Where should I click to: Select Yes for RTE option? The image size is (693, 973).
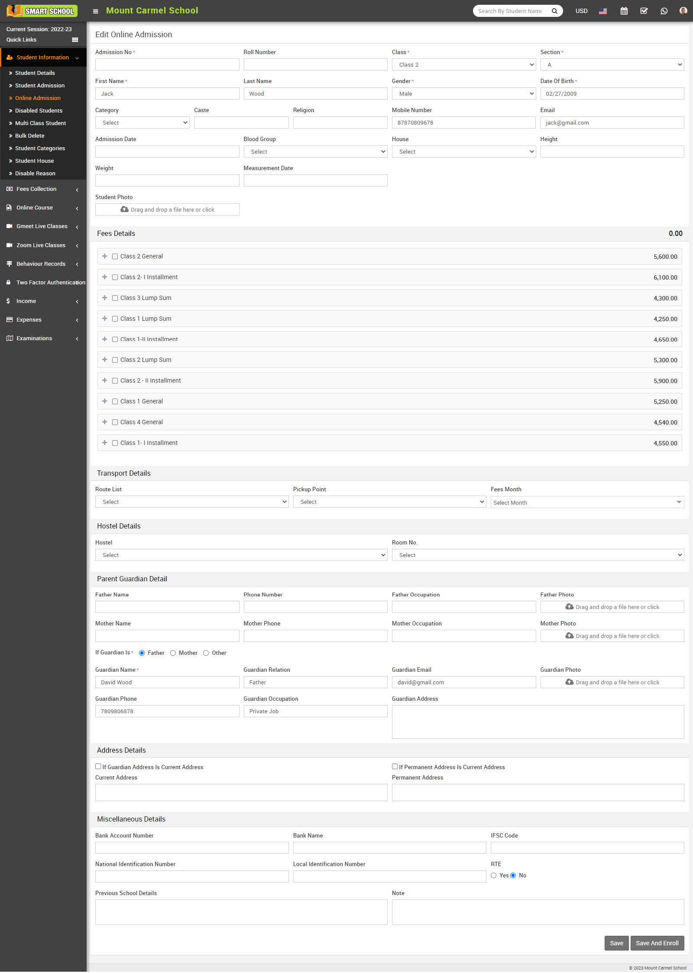click(494, 876)
